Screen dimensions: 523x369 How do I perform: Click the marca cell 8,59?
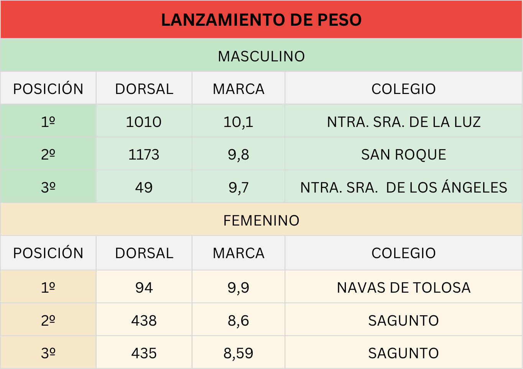coord(238,353)
